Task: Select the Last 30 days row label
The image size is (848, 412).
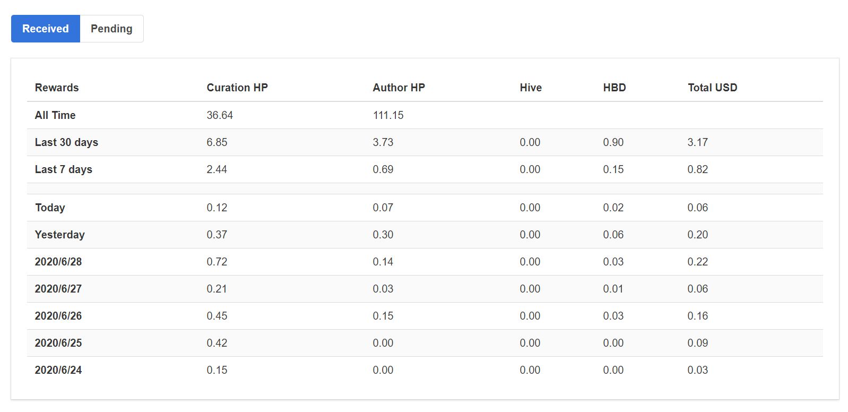Action: pos(66,142)
